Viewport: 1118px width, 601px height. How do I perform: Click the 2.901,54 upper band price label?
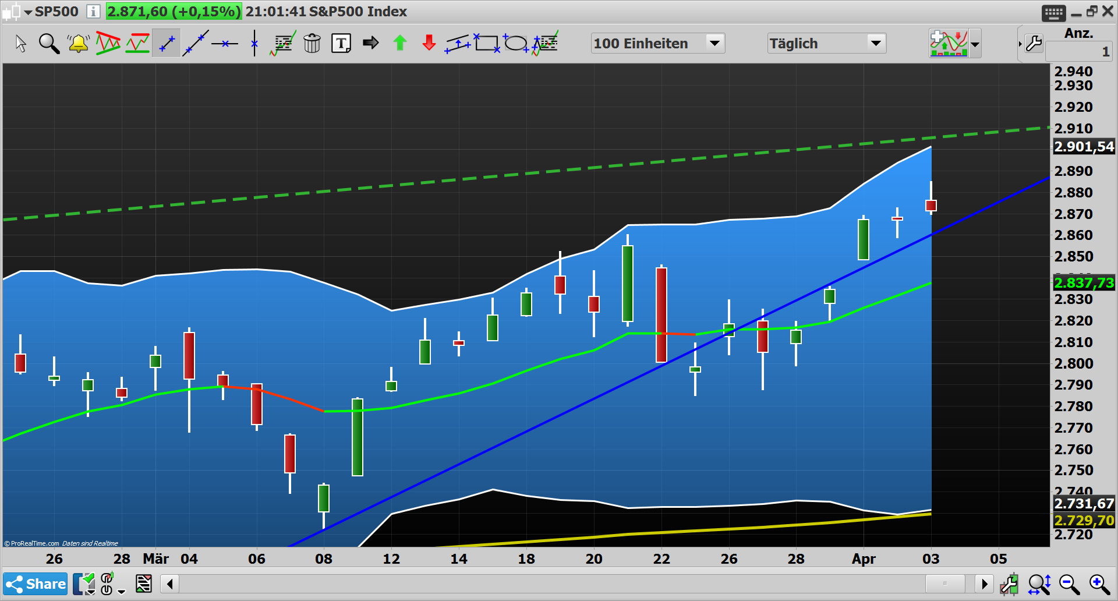pyautogui.click(x=1084, y=147)
